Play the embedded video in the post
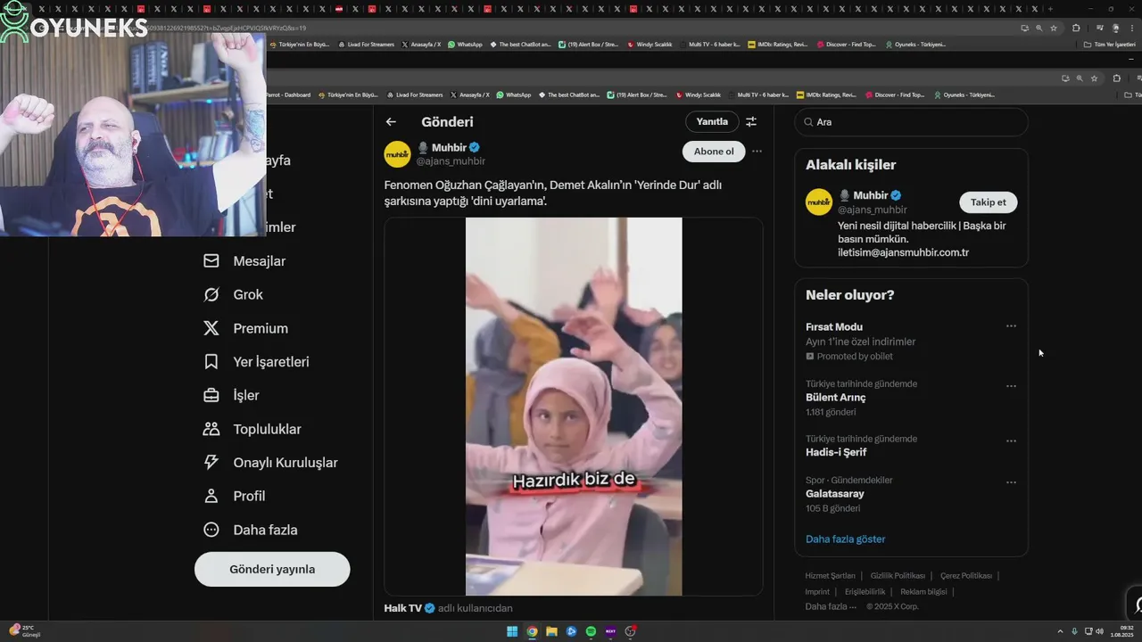Screen dimensions: 1142x642 (574, 407)
